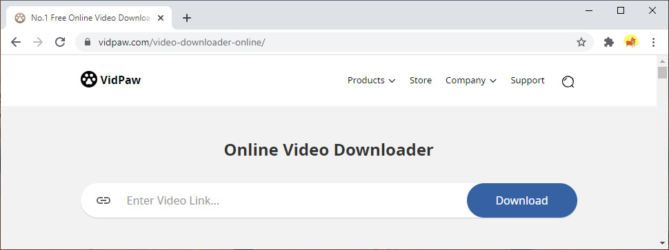Open the Support page
Screen dimensions: 669x250
pyautogui.click(x=528, y=81)
